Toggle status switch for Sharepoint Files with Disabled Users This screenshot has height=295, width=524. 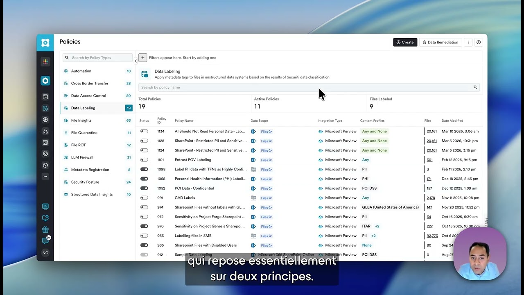pos(144,245)
